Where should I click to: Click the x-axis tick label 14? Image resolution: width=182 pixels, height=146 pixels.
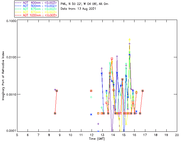point(113,135)
